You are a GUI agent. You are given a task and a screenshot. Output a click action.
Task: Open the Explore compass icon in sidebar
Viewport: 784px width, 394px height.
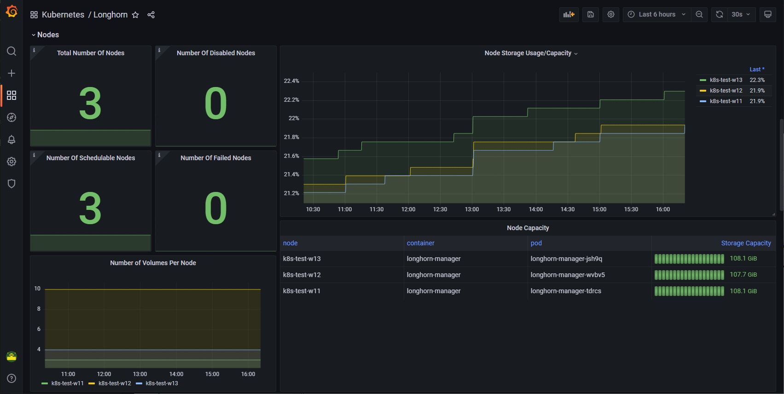12,117
